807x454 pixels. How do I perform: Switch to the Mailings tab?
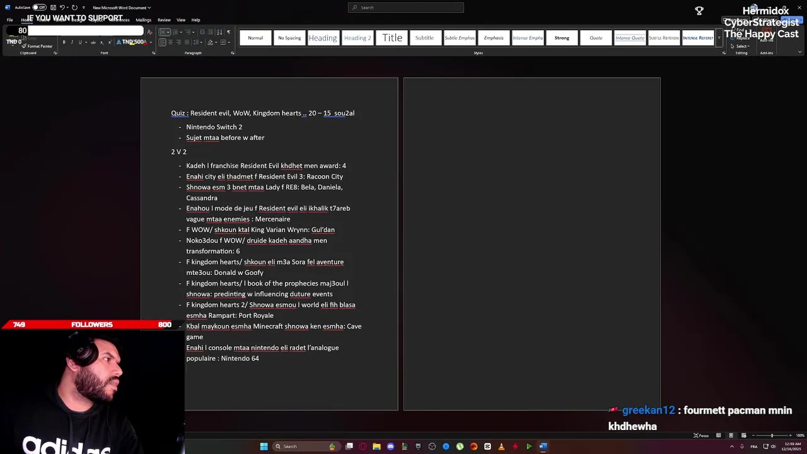click(x=143, y=20)
